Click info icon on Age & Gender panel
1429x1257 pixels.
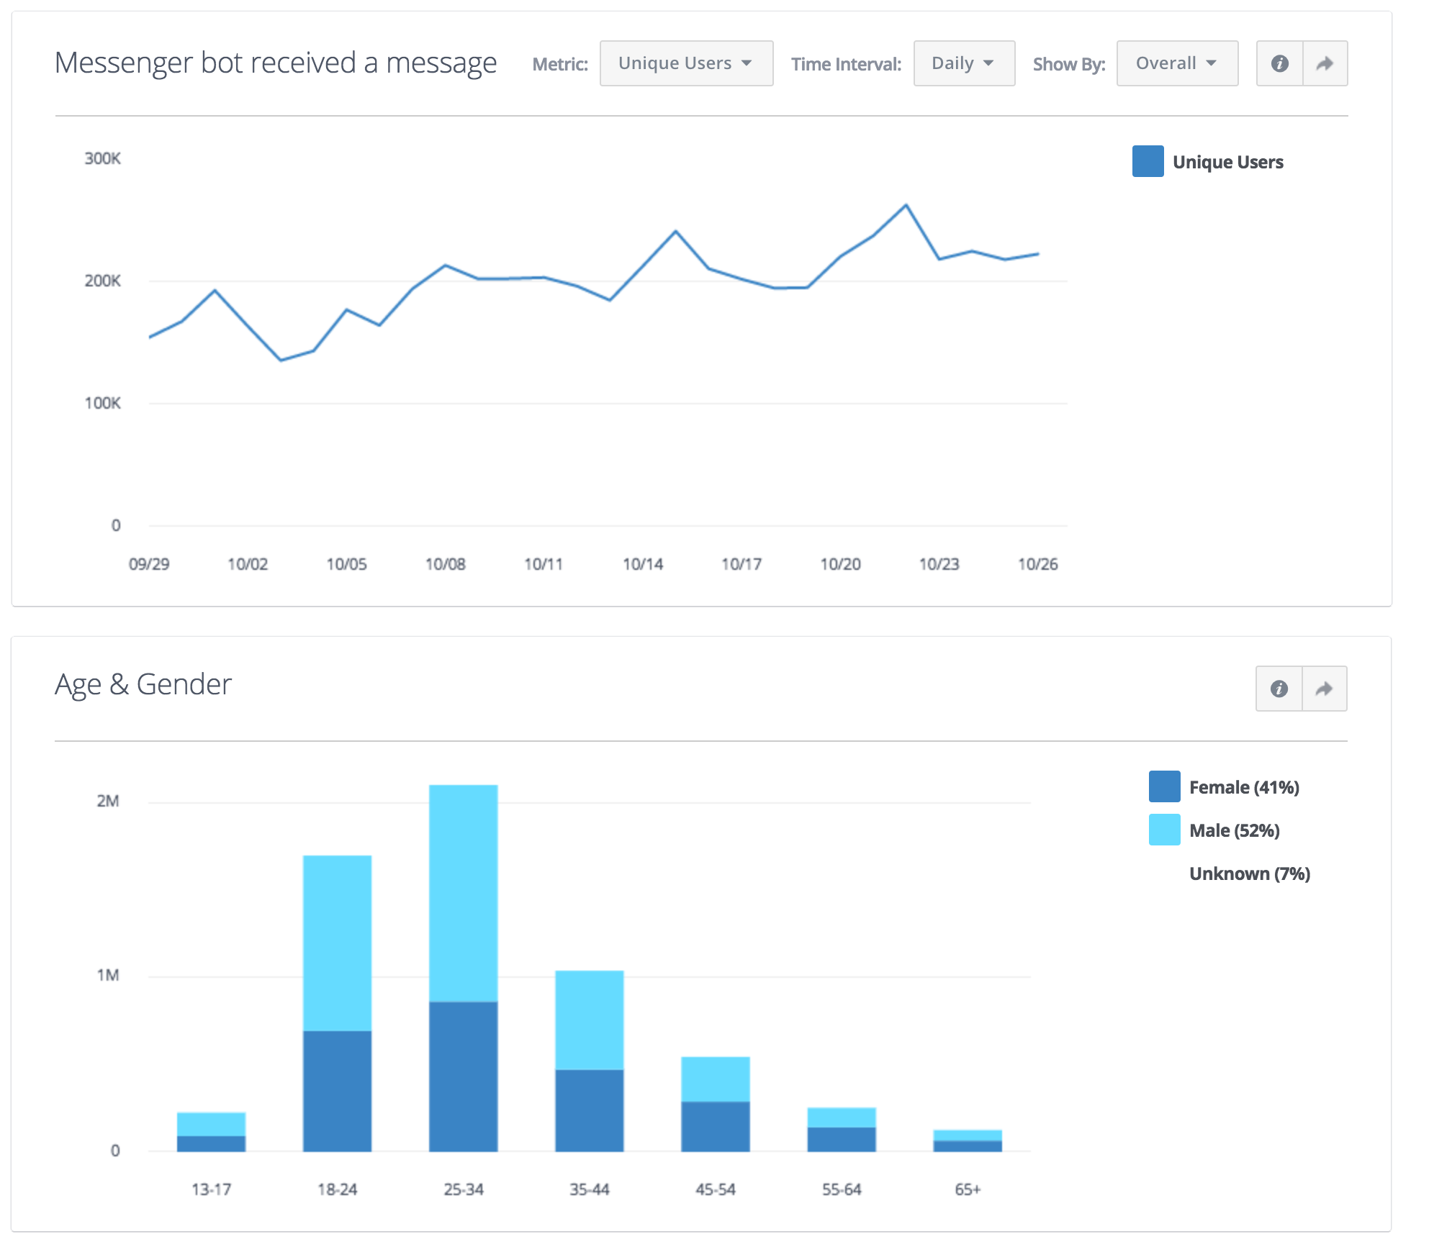pos(1279,689)
